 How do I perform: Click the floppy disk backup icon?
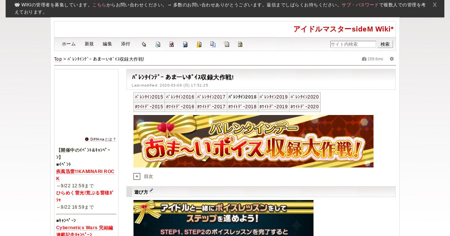click(x=185, y=44)
